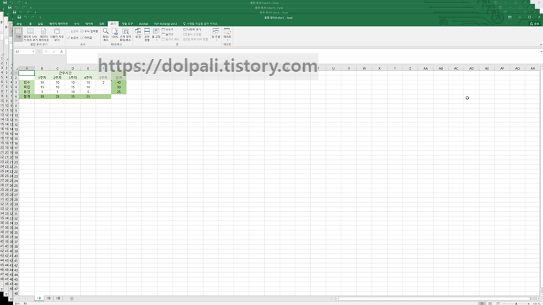The width and height of the screenshot is (543, 305).
Task: Click the zoom slider in status bar
Action: (516, 304)
